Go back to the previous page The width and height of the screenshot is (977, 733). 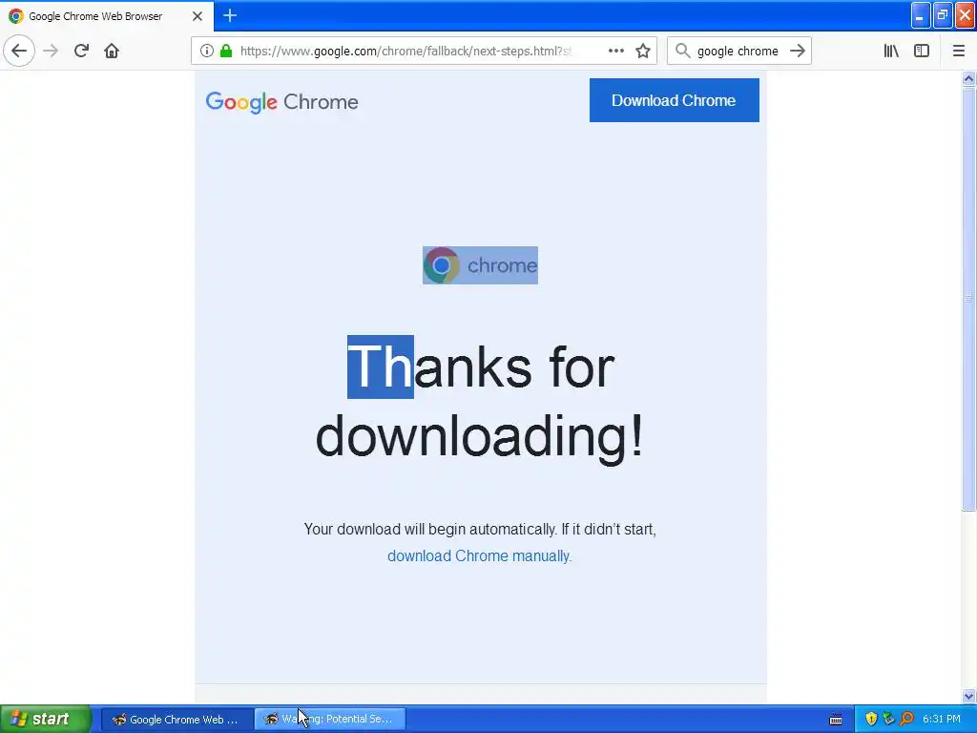pyautogui.click(x=19, y=52)
